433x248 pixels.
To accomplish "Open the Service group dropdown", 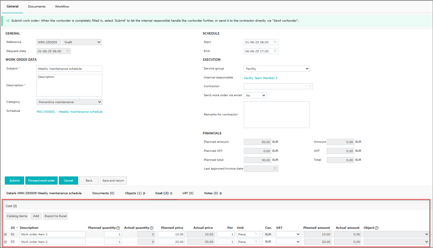I will coord(277,69).
